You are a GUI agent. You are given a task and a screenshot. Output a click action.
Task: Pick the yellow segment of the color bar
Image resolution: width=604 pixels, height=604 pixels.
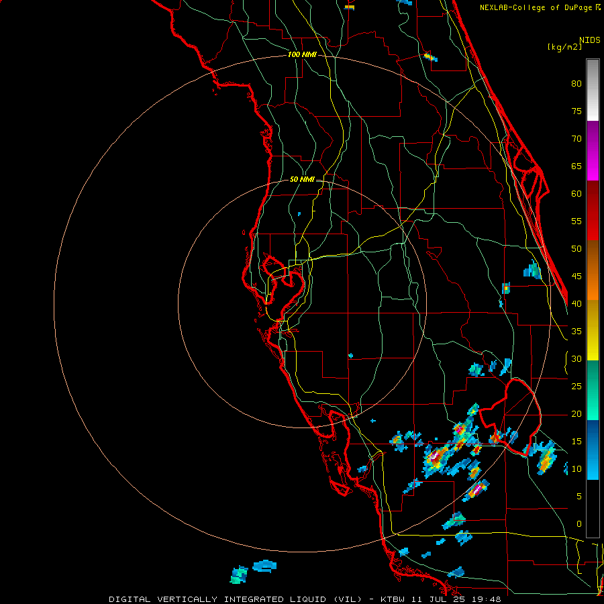tap(593, 330)
